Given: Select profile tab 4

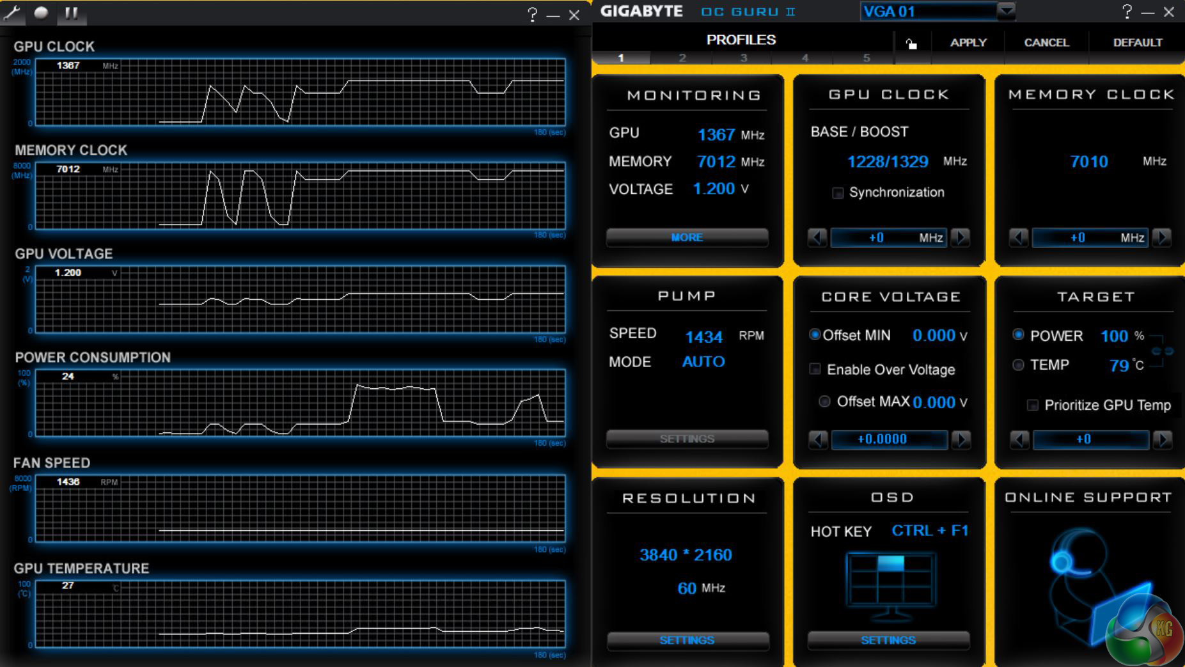Looking at the screenshot, I should [805, 58].
